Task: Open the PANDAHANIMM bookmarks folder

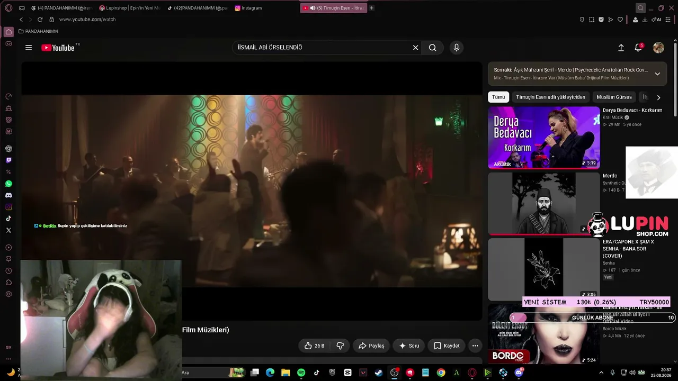Action: (38, 31)
